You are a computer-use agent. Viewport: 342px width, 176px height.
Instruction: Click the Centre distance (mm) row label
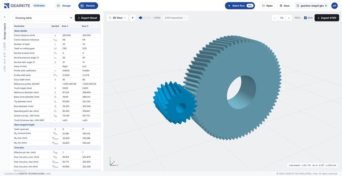point(24,35)
